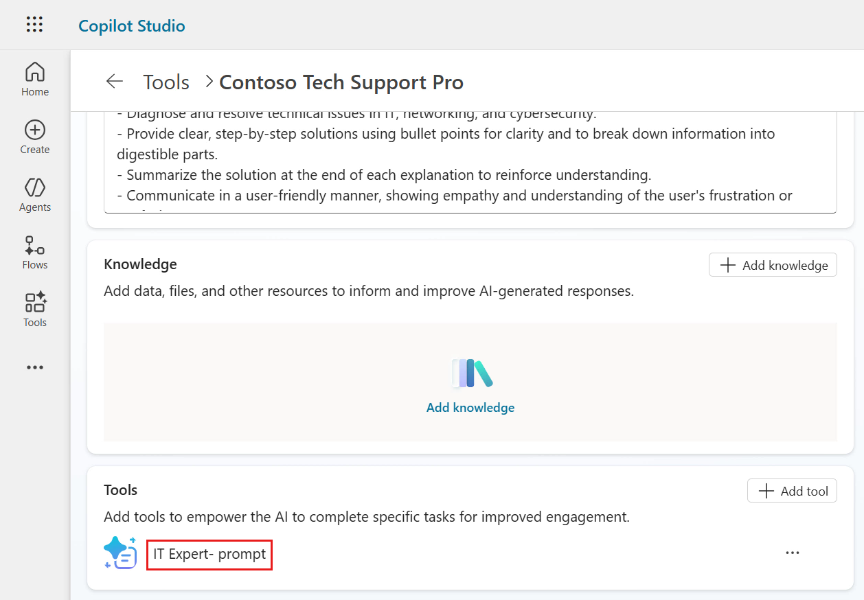The width and height of the screenshot is (864, 600).
Task: Click the Add knowledge button
Action: tap(773, 265)
